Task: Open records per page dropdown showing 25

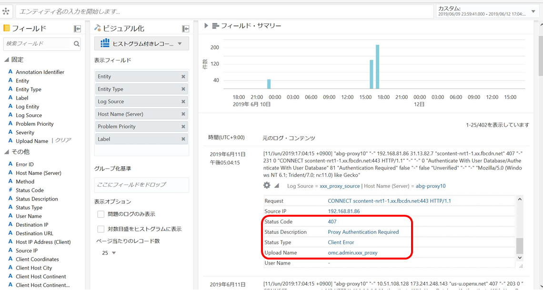Action: click(x=113, y=253)
